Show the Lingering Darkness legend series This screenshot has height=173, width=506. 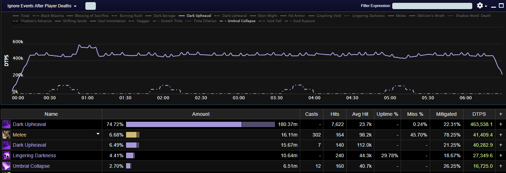tap(364, 16)
